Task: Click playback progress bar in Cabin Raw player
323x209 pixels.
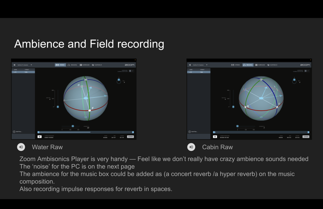Action: pyautogui.click(x=261, y=132)
